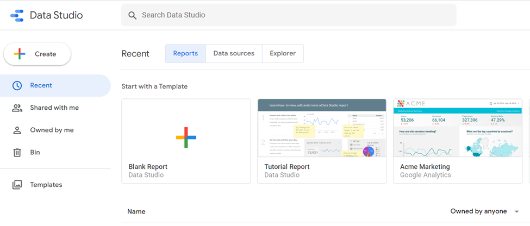Image resolution: width=530 pixels, height=226 pixels.
Task: Click the plus icon in Blank Report card
Action: 186,137
